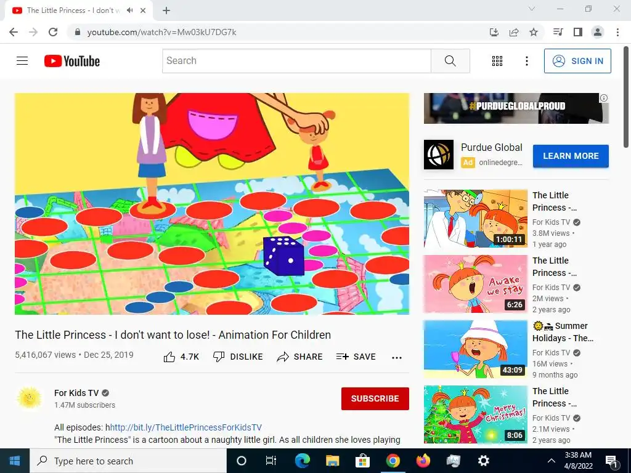Click the video player to pause
The image size is (631, 473).
click(212, 204)
